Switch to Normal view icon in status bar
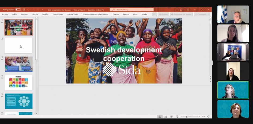Viewport: 253px width, 124px height. pyautogui.click(x=160, y=117)
